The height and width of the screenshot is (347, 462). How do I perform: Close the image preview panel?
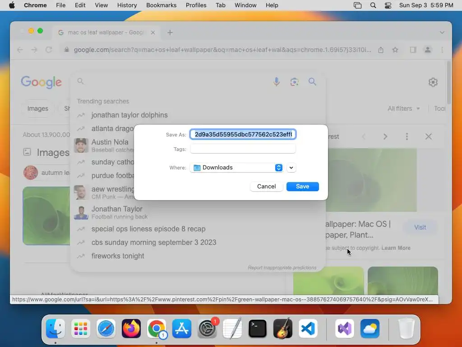(x=429, y=136)
